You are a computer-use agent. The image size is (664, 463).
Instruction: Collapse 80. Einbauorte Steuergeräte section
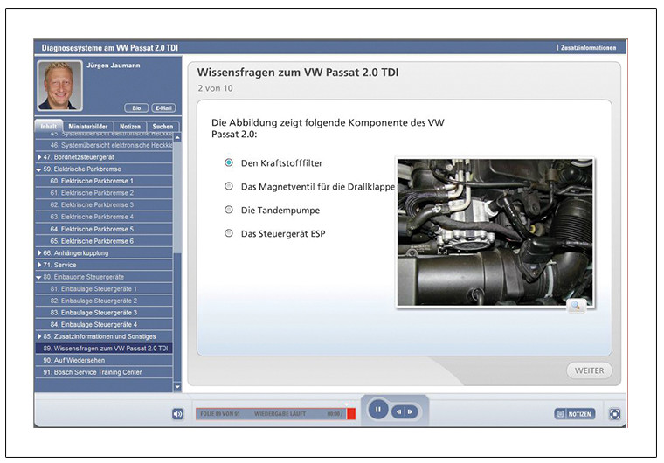coord(39,277)
